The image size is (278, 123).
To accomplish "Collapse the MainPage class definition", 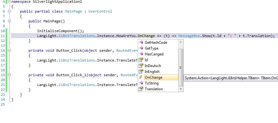I will (9, 11).
